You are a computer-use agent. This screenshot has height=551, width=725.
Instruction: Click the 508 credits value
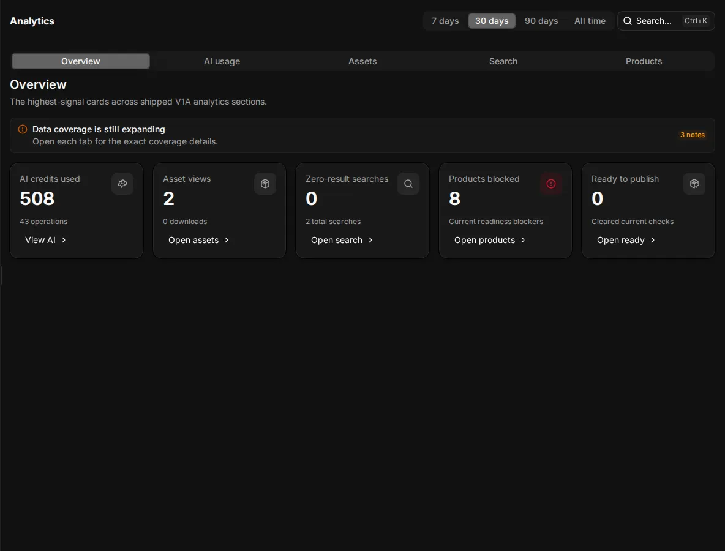(37, 199)
